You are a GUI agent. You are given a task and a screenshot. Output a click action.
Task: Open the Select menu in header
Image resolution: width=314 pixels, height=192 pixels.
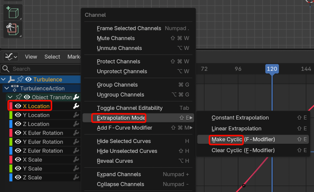tap(52, 57)
